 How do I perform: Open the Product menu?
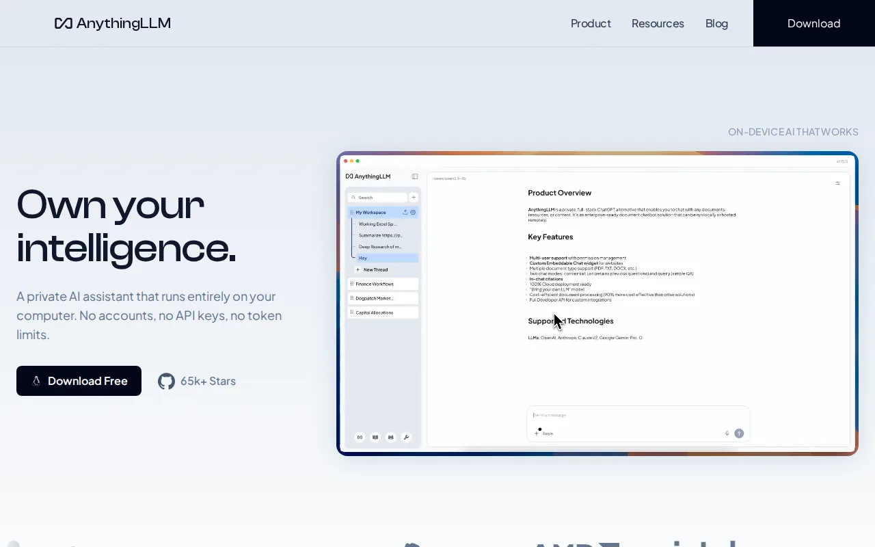coord(591,23)
